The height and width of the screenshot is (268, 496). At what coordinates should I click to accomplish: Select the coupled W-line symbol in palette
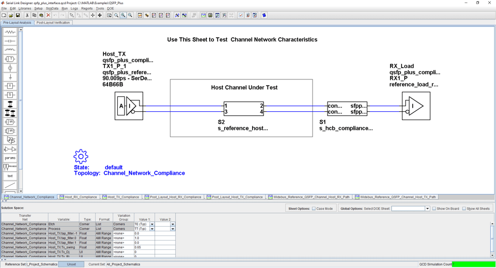[10, 131]
